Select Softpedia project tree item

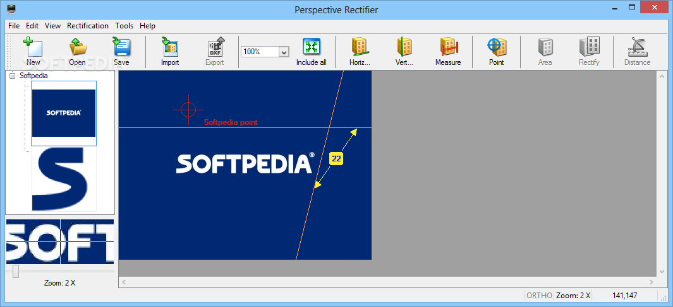click(33, 76)
